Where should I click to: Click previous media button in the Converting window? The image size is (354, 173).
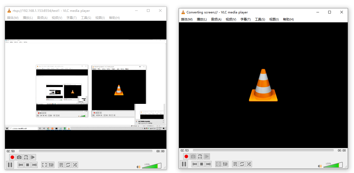pos(195,164)
